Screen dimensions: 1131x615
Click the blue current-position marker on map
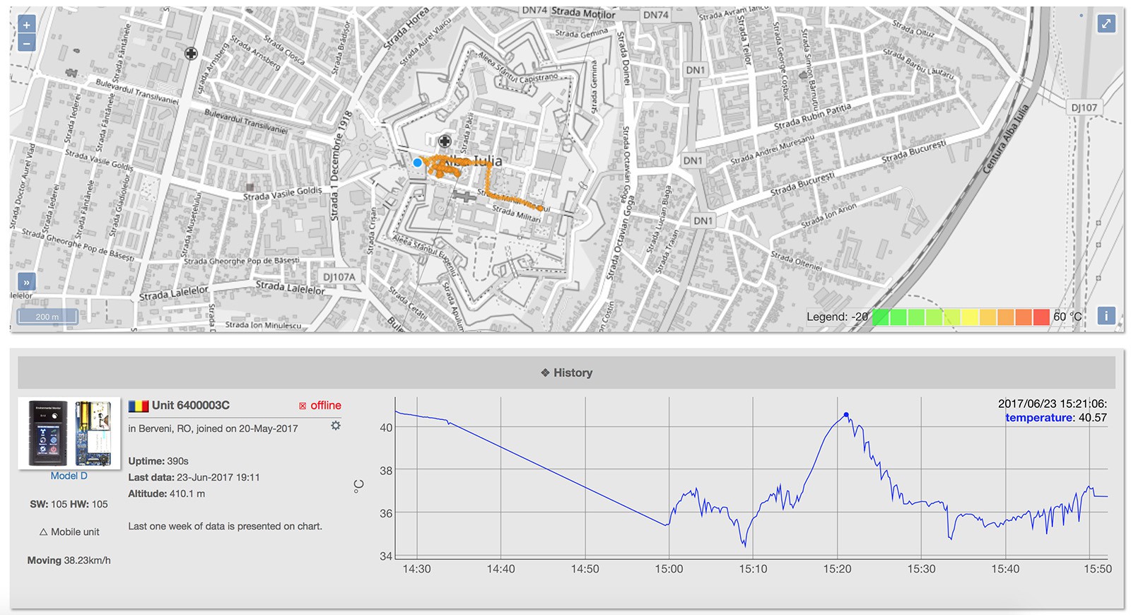[417, 163]
